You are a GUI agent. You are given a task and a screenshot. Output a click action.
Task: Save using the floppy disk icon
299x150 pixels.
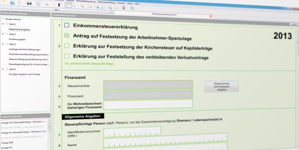click(x=29, y=3)
